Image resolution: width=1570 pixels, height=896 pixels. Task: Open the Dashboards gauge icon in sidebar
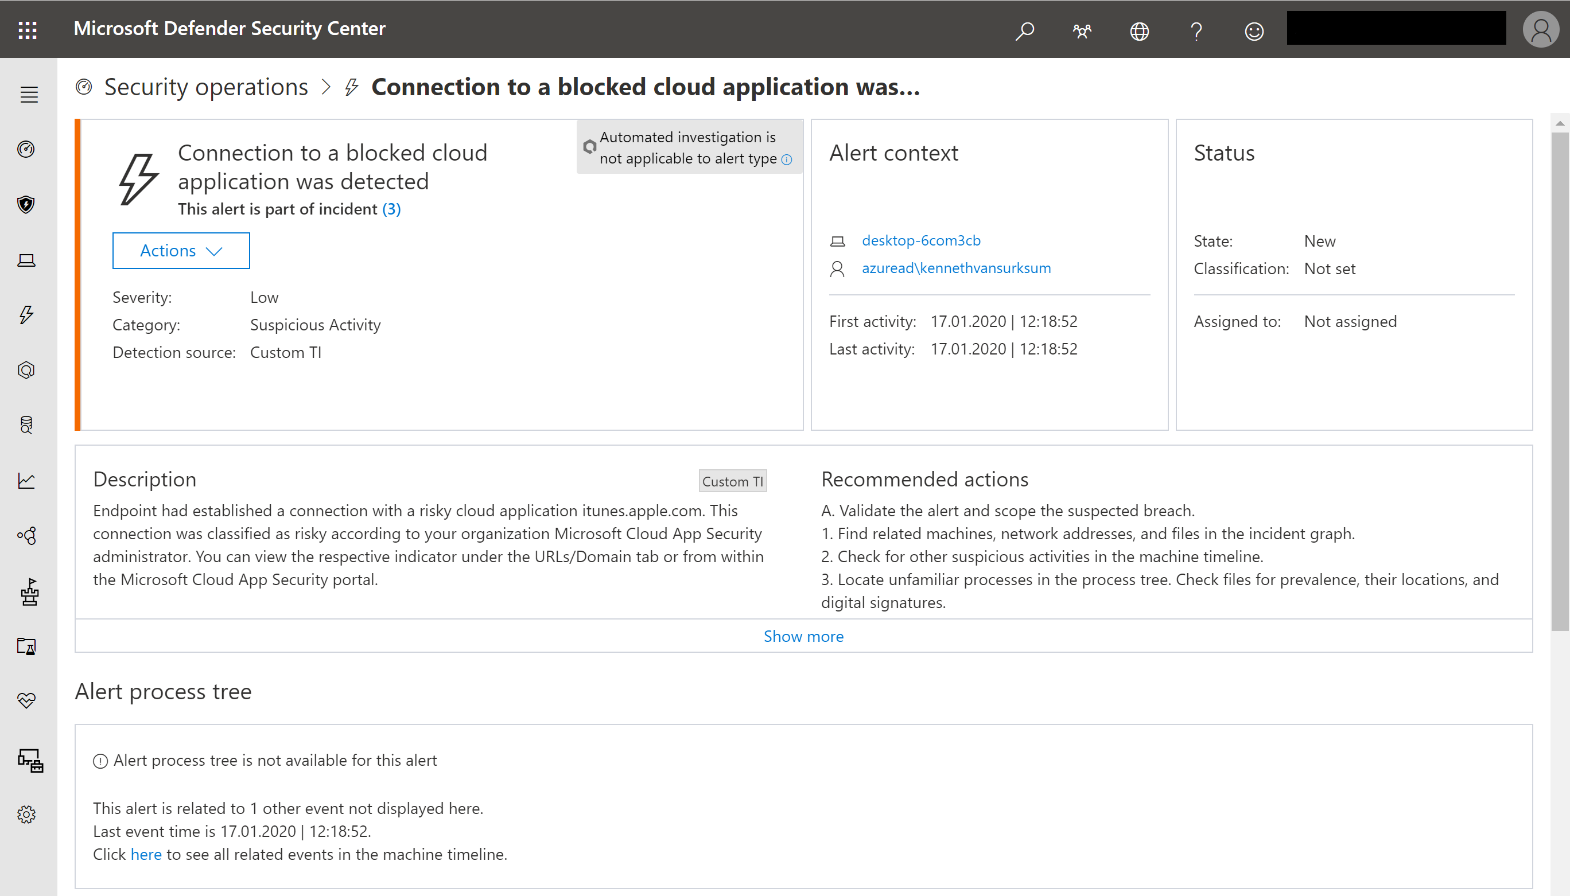[26, 150]
